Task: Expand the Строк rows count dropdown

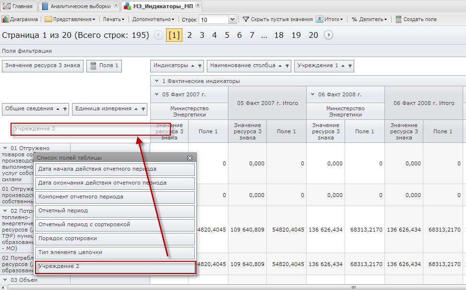Action: pos(233,20)
